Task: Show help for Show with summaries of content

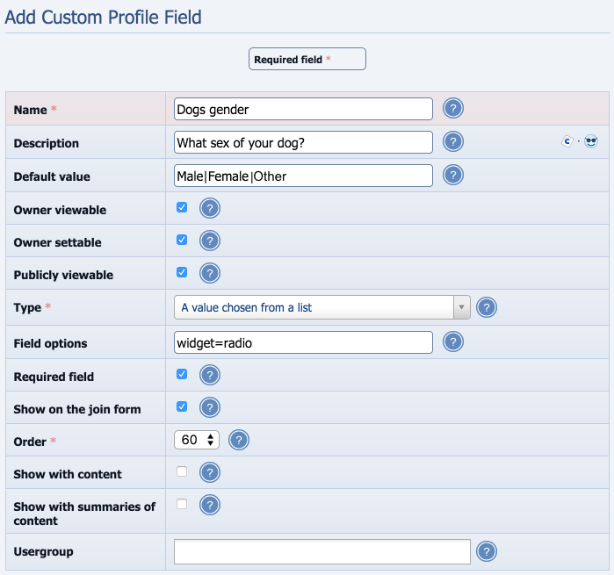Action: click(x=210, y=505)
